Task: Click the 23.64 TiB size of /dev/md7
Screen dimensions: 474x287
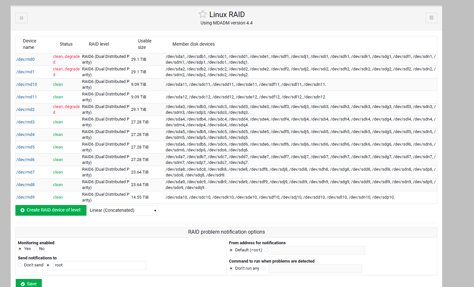Action: (140, 172)
